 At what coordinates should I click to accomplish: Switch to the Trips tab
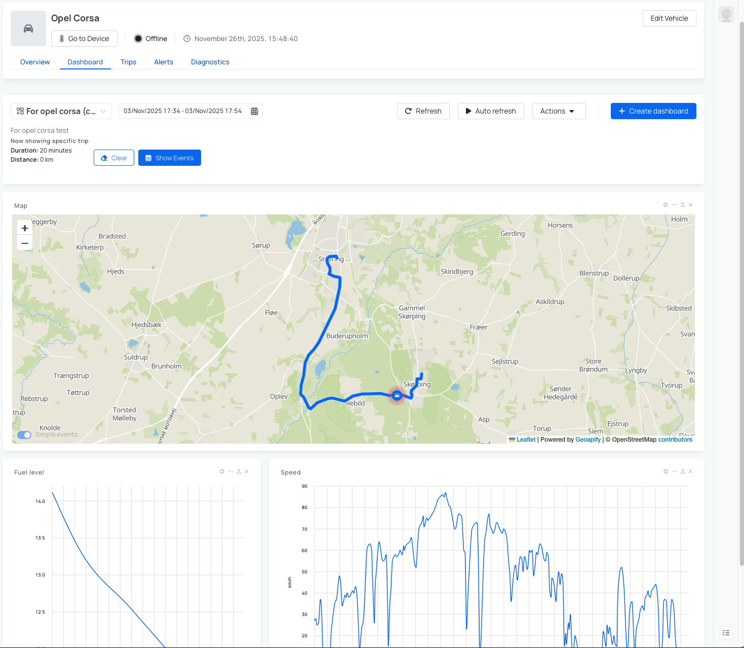tap(128, 62)
